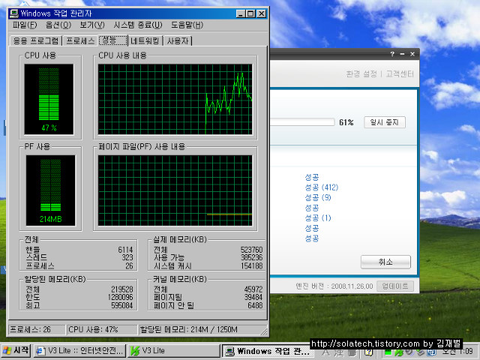This screenshot has height=360, width=480.
Task: Switch to the 프로세스 tab
Action: (x=80, y=40)
